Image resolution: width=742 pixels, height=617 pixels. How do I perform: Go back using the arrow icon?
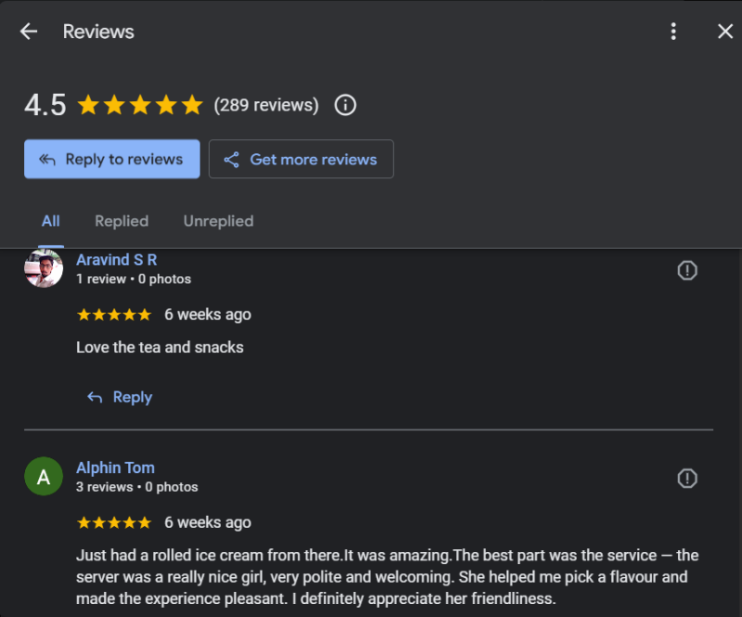pyautogui.click(x=29, y=32)
